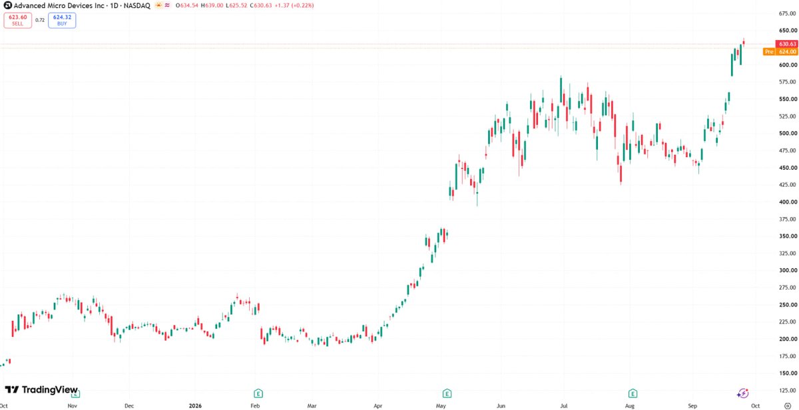The height and width of the screenshot is (410, 799).
Task: Click the pre-market session sun icon
Action: (158, 5)
